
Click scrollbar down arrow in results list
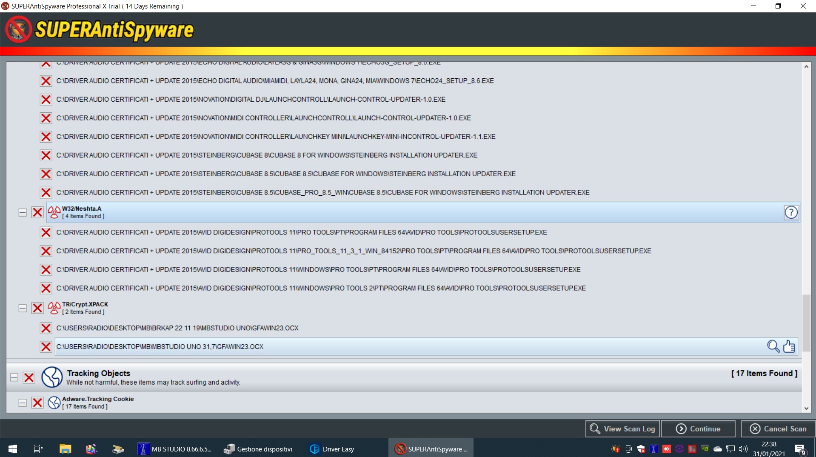[806, 408]
